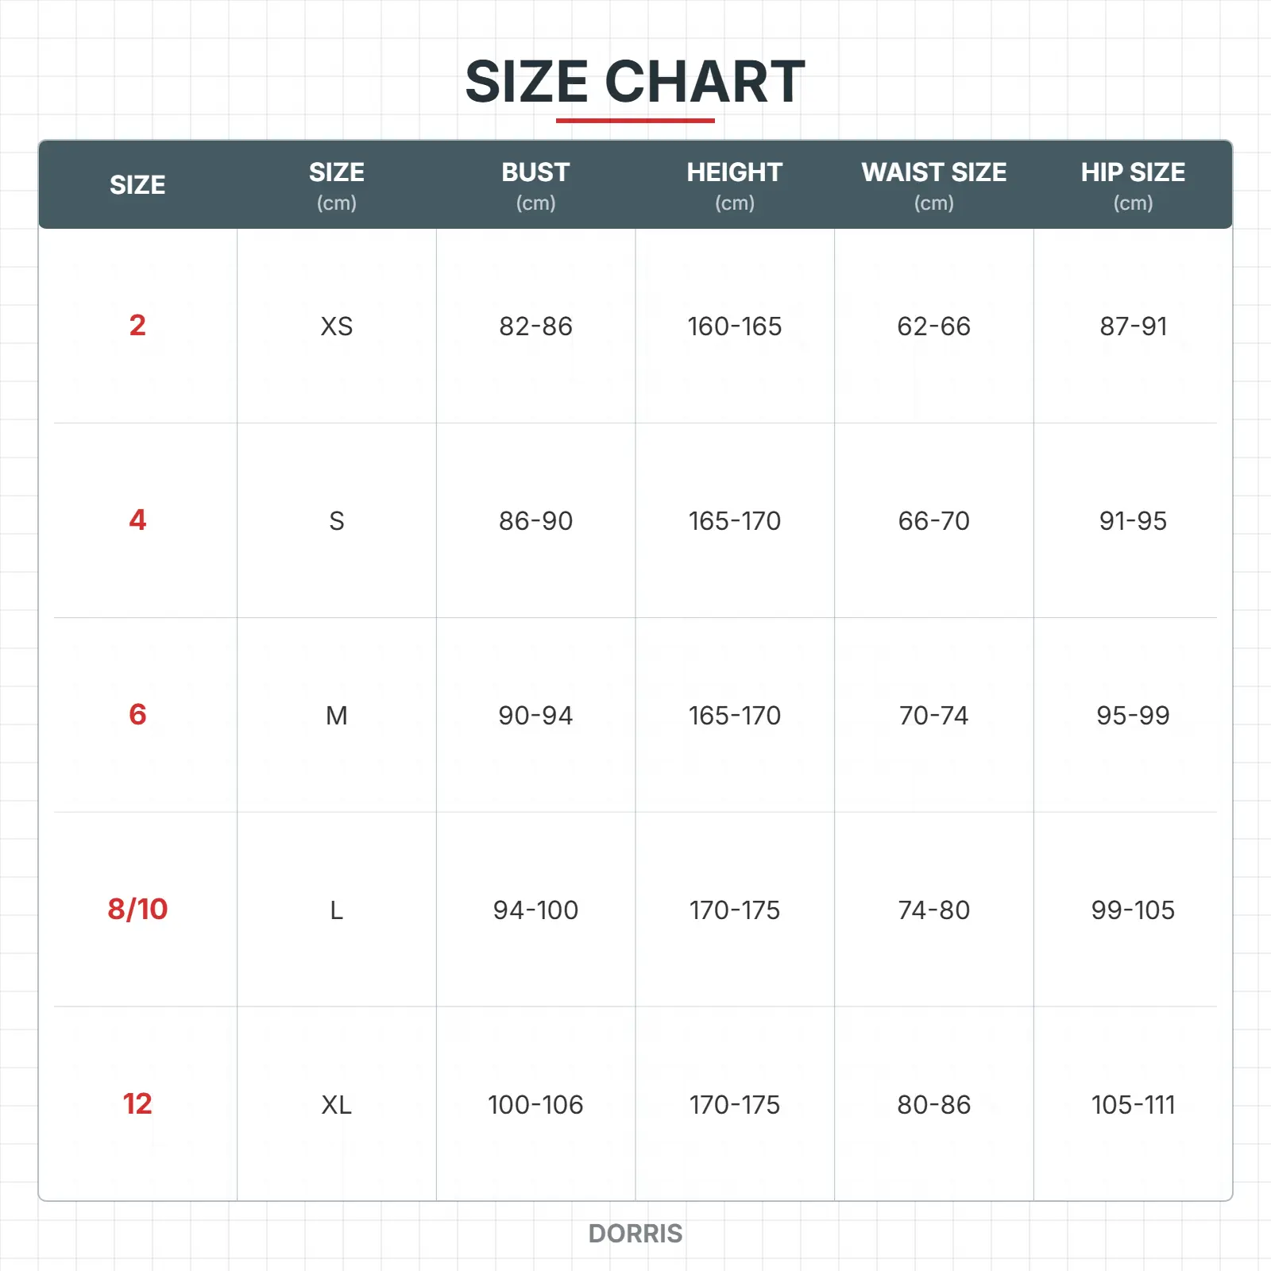
Task: Click hip value 105-111
Action: pyautogui.click(x=1133, y=1105)
